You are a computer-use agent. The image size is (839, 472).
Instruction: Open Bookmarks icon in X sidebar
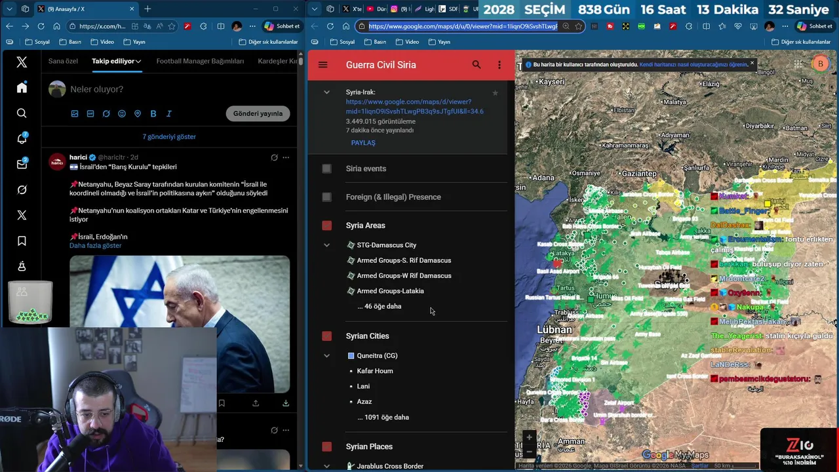(x=22, y=241)
